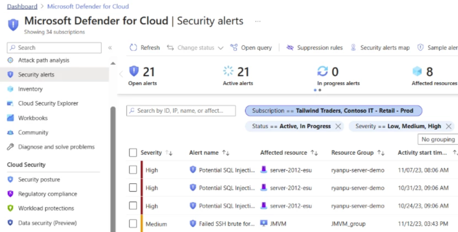Check the first High severity alert row
Viewport: 458px width, 232px height.
tap(133, 170)
